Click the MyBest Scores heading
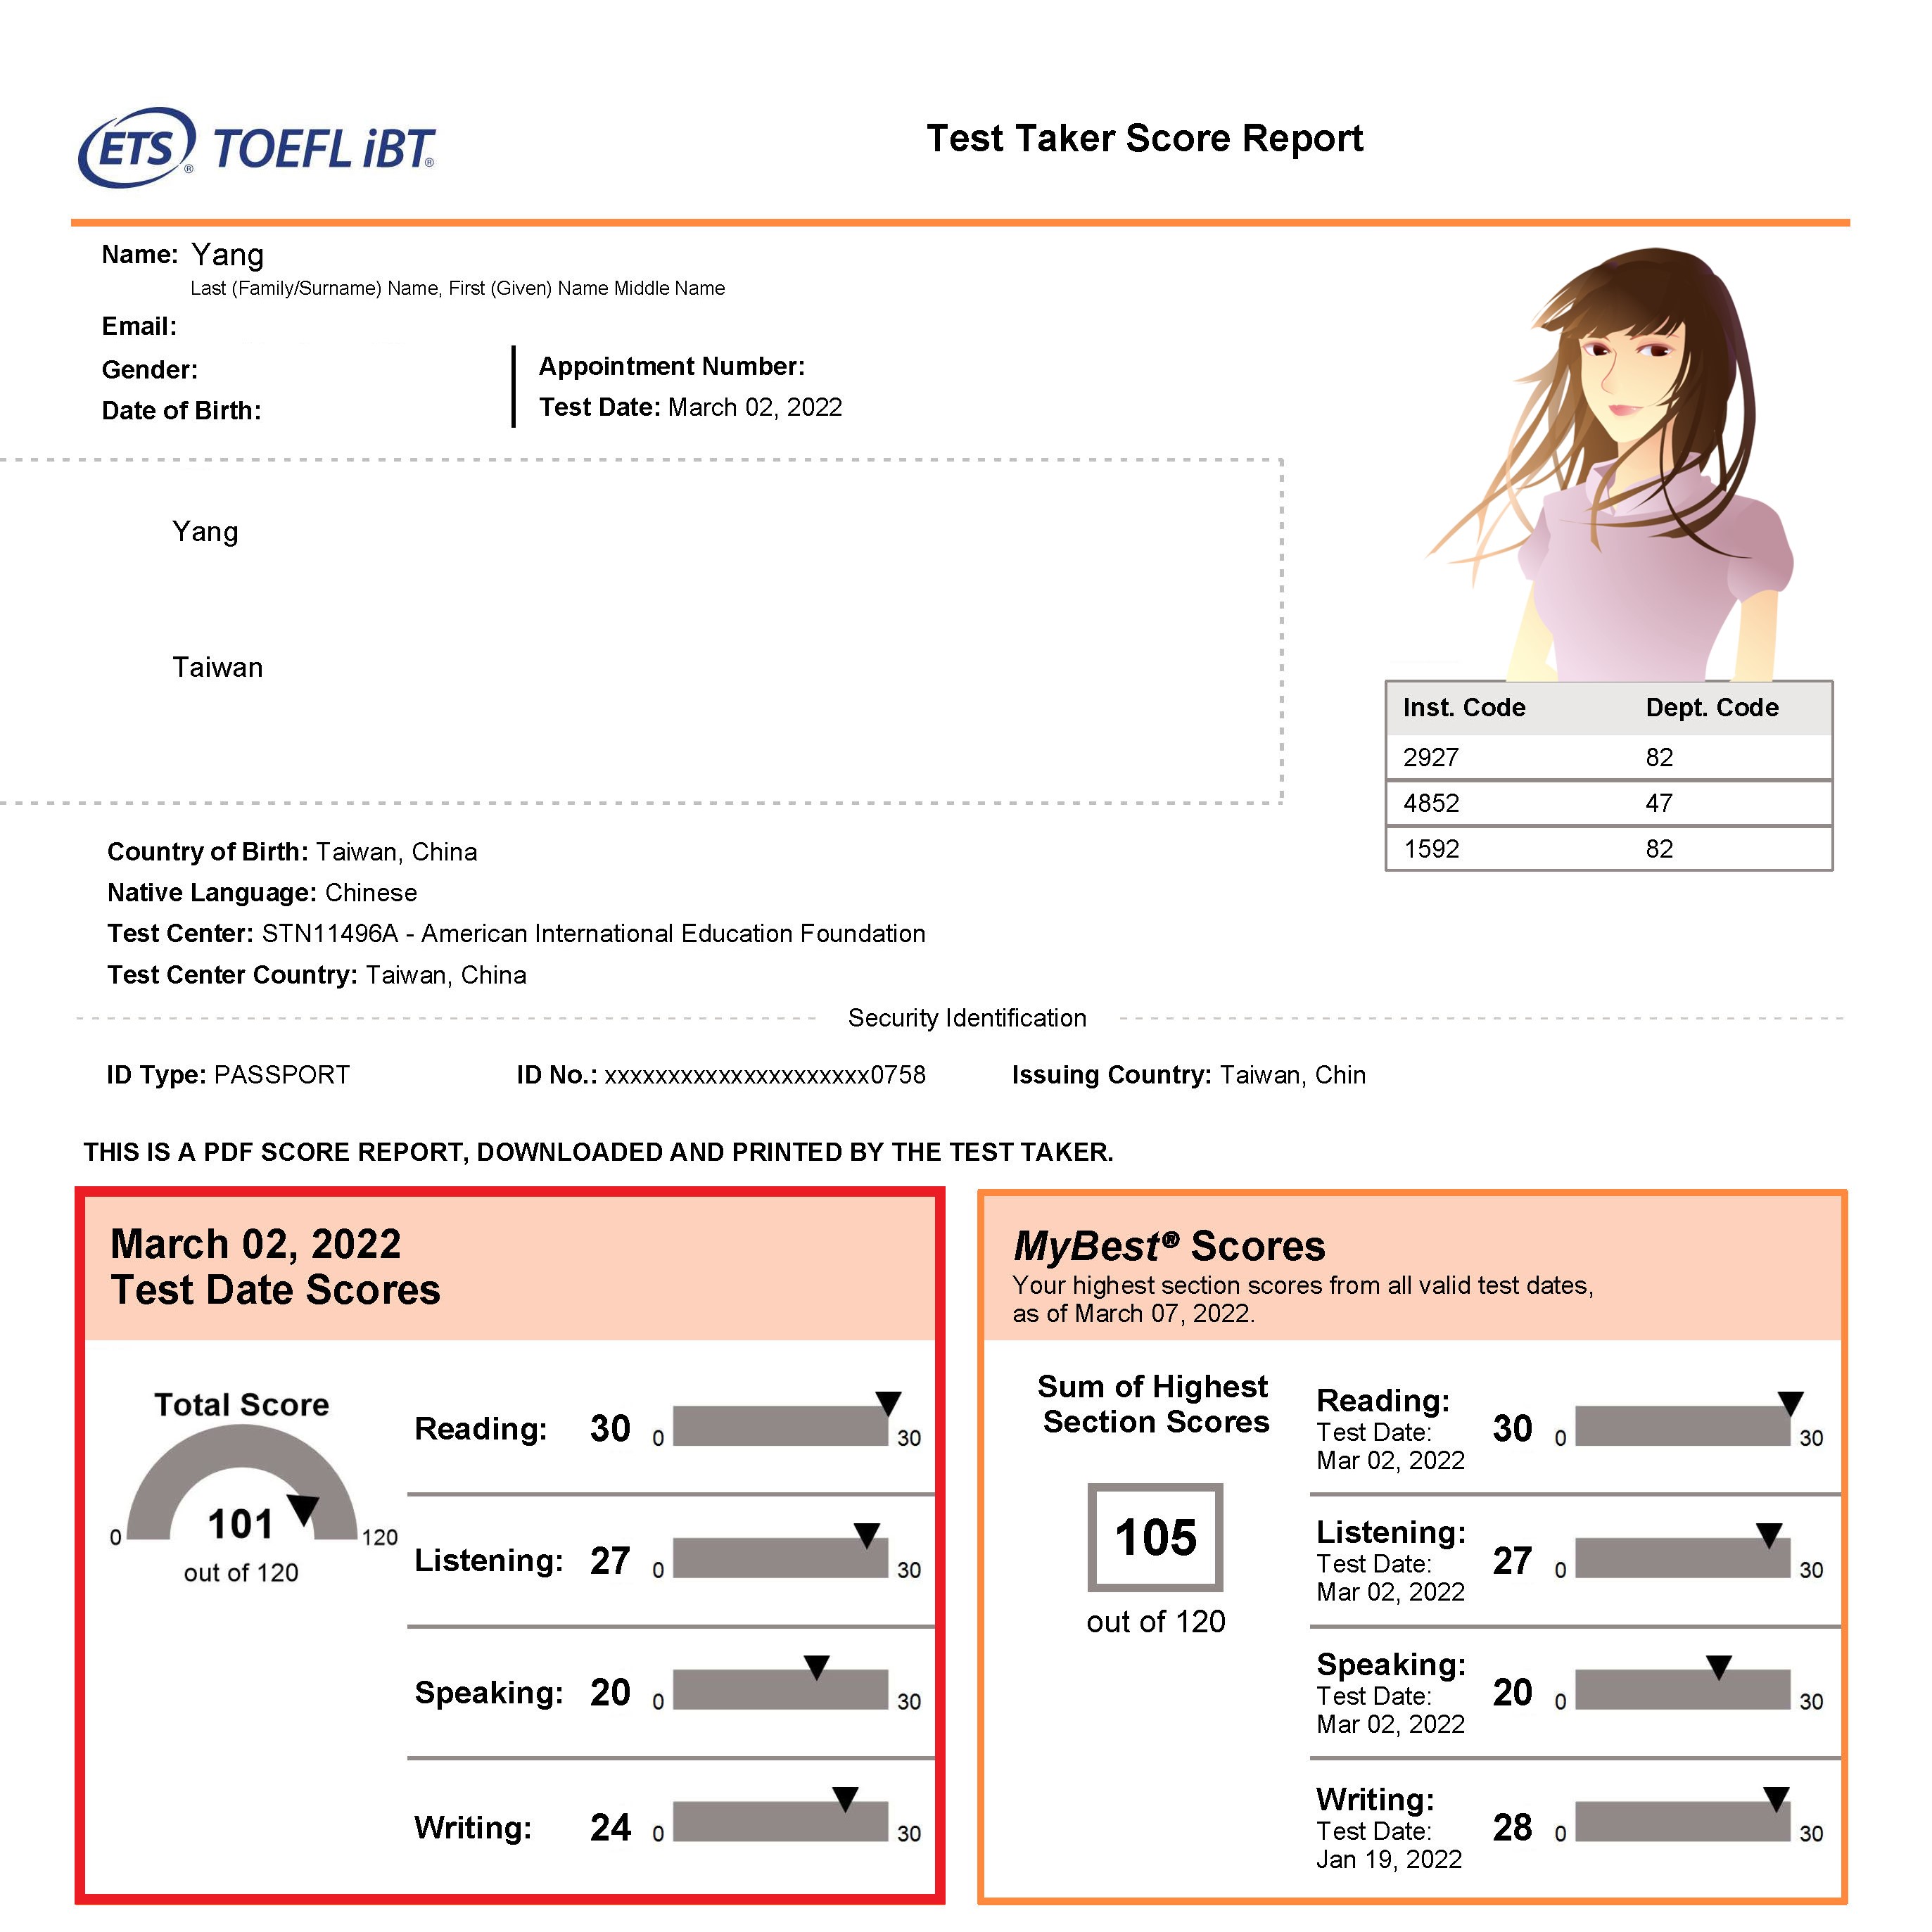 (1169, 1247)
